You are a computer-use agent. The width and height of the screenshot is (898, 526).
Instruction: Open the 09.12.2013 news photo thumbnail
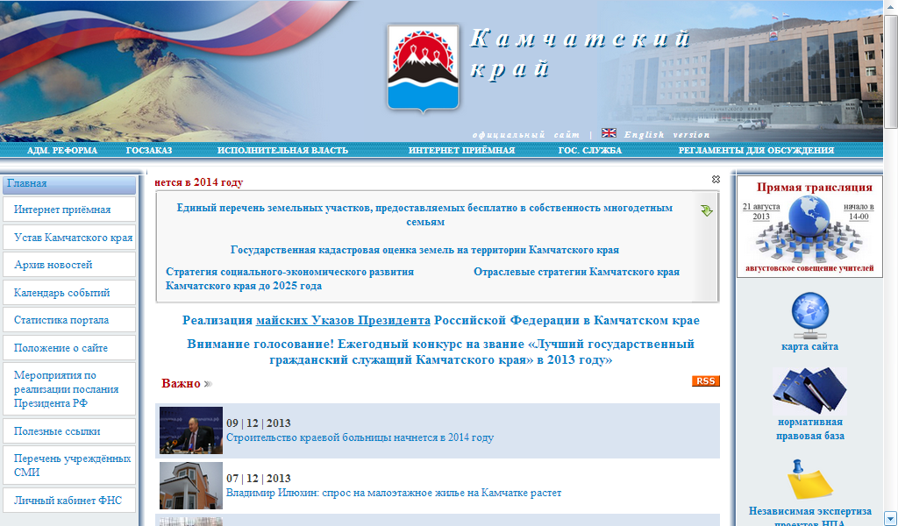190,430
